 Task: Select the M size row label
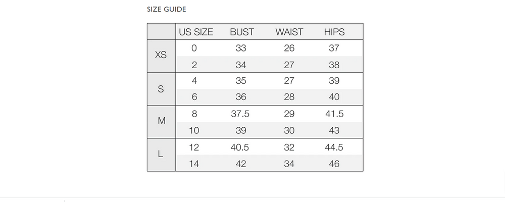161,122
